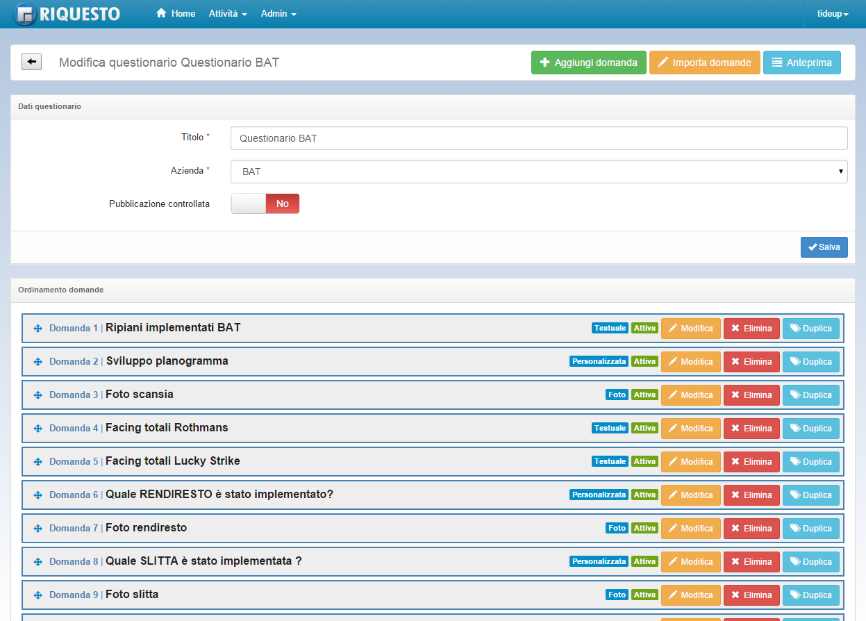Duplicate Domanda 5 Facing totali Lucky Strike
Screen dimensions: 866x621
pos(810,462)
